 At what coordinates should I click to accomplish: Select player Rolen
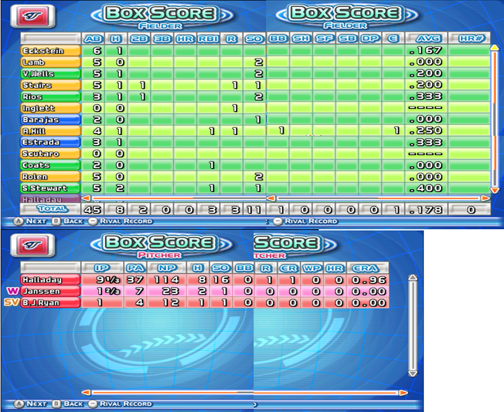pyautogui.click(x=50, y=177)
